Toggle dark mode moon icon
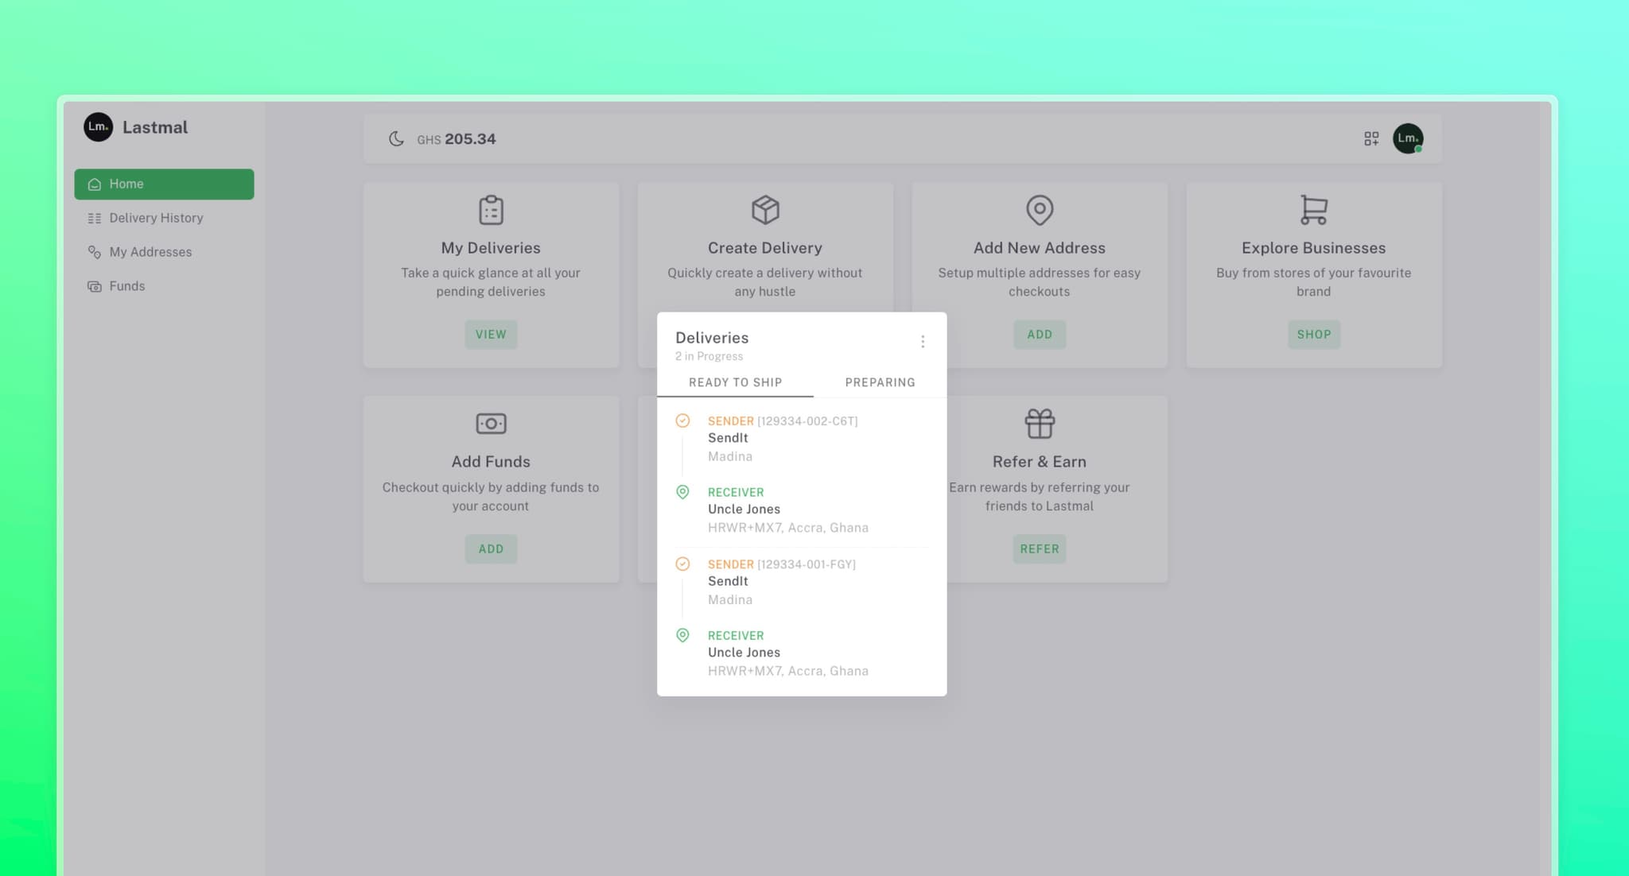This screenshot has width=1629, height=876. [x=396, y=139]
